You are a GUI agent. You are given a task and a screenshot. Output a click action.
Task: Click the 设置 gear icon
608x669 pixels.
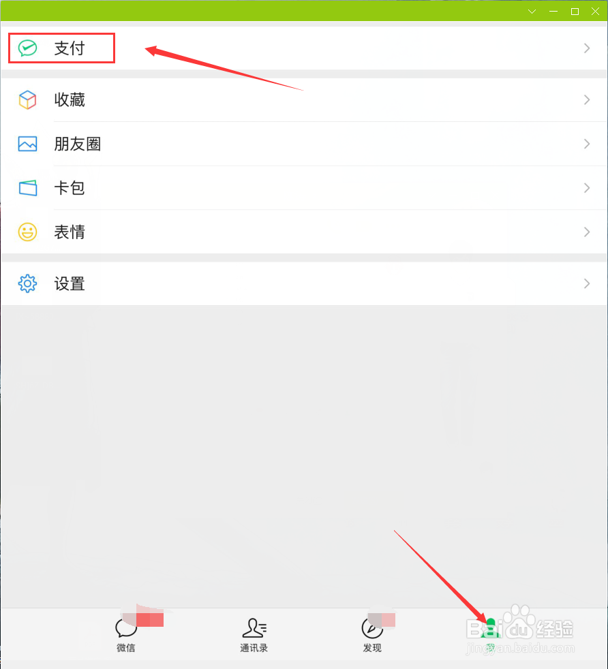(28, 283)
